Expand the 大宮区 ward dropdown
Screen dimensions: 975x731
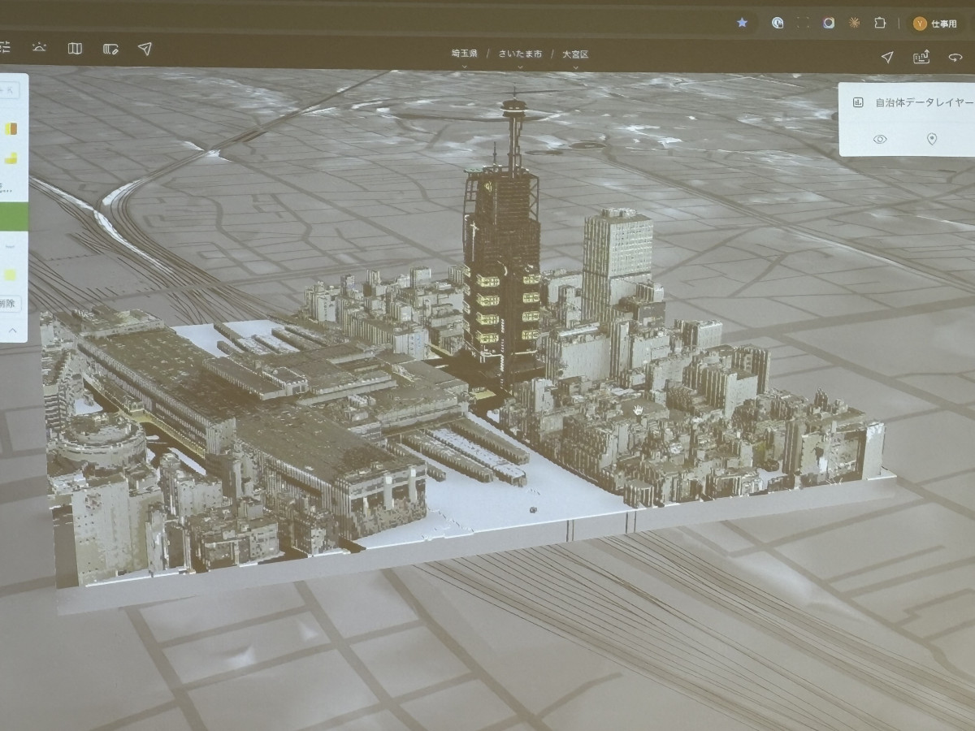click(575, 55)
